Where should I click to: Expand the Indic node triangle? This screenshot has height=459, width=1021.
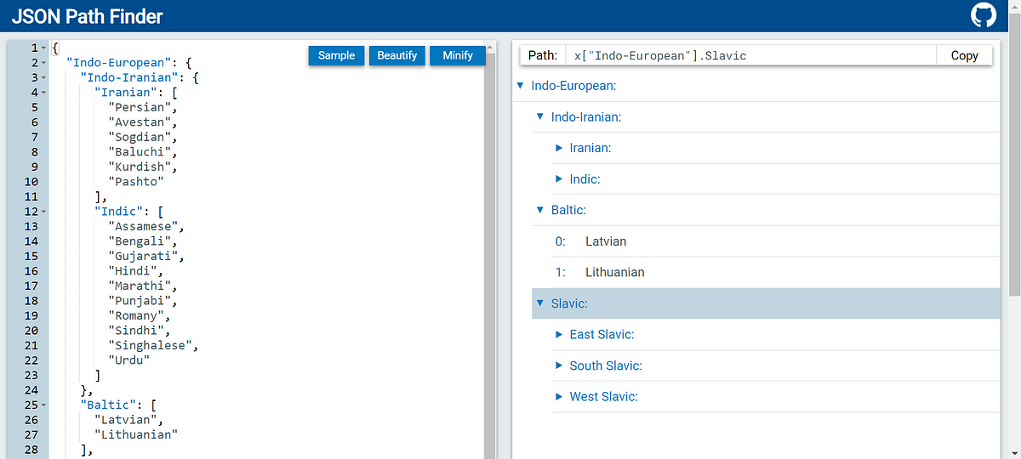coord(559,179)
